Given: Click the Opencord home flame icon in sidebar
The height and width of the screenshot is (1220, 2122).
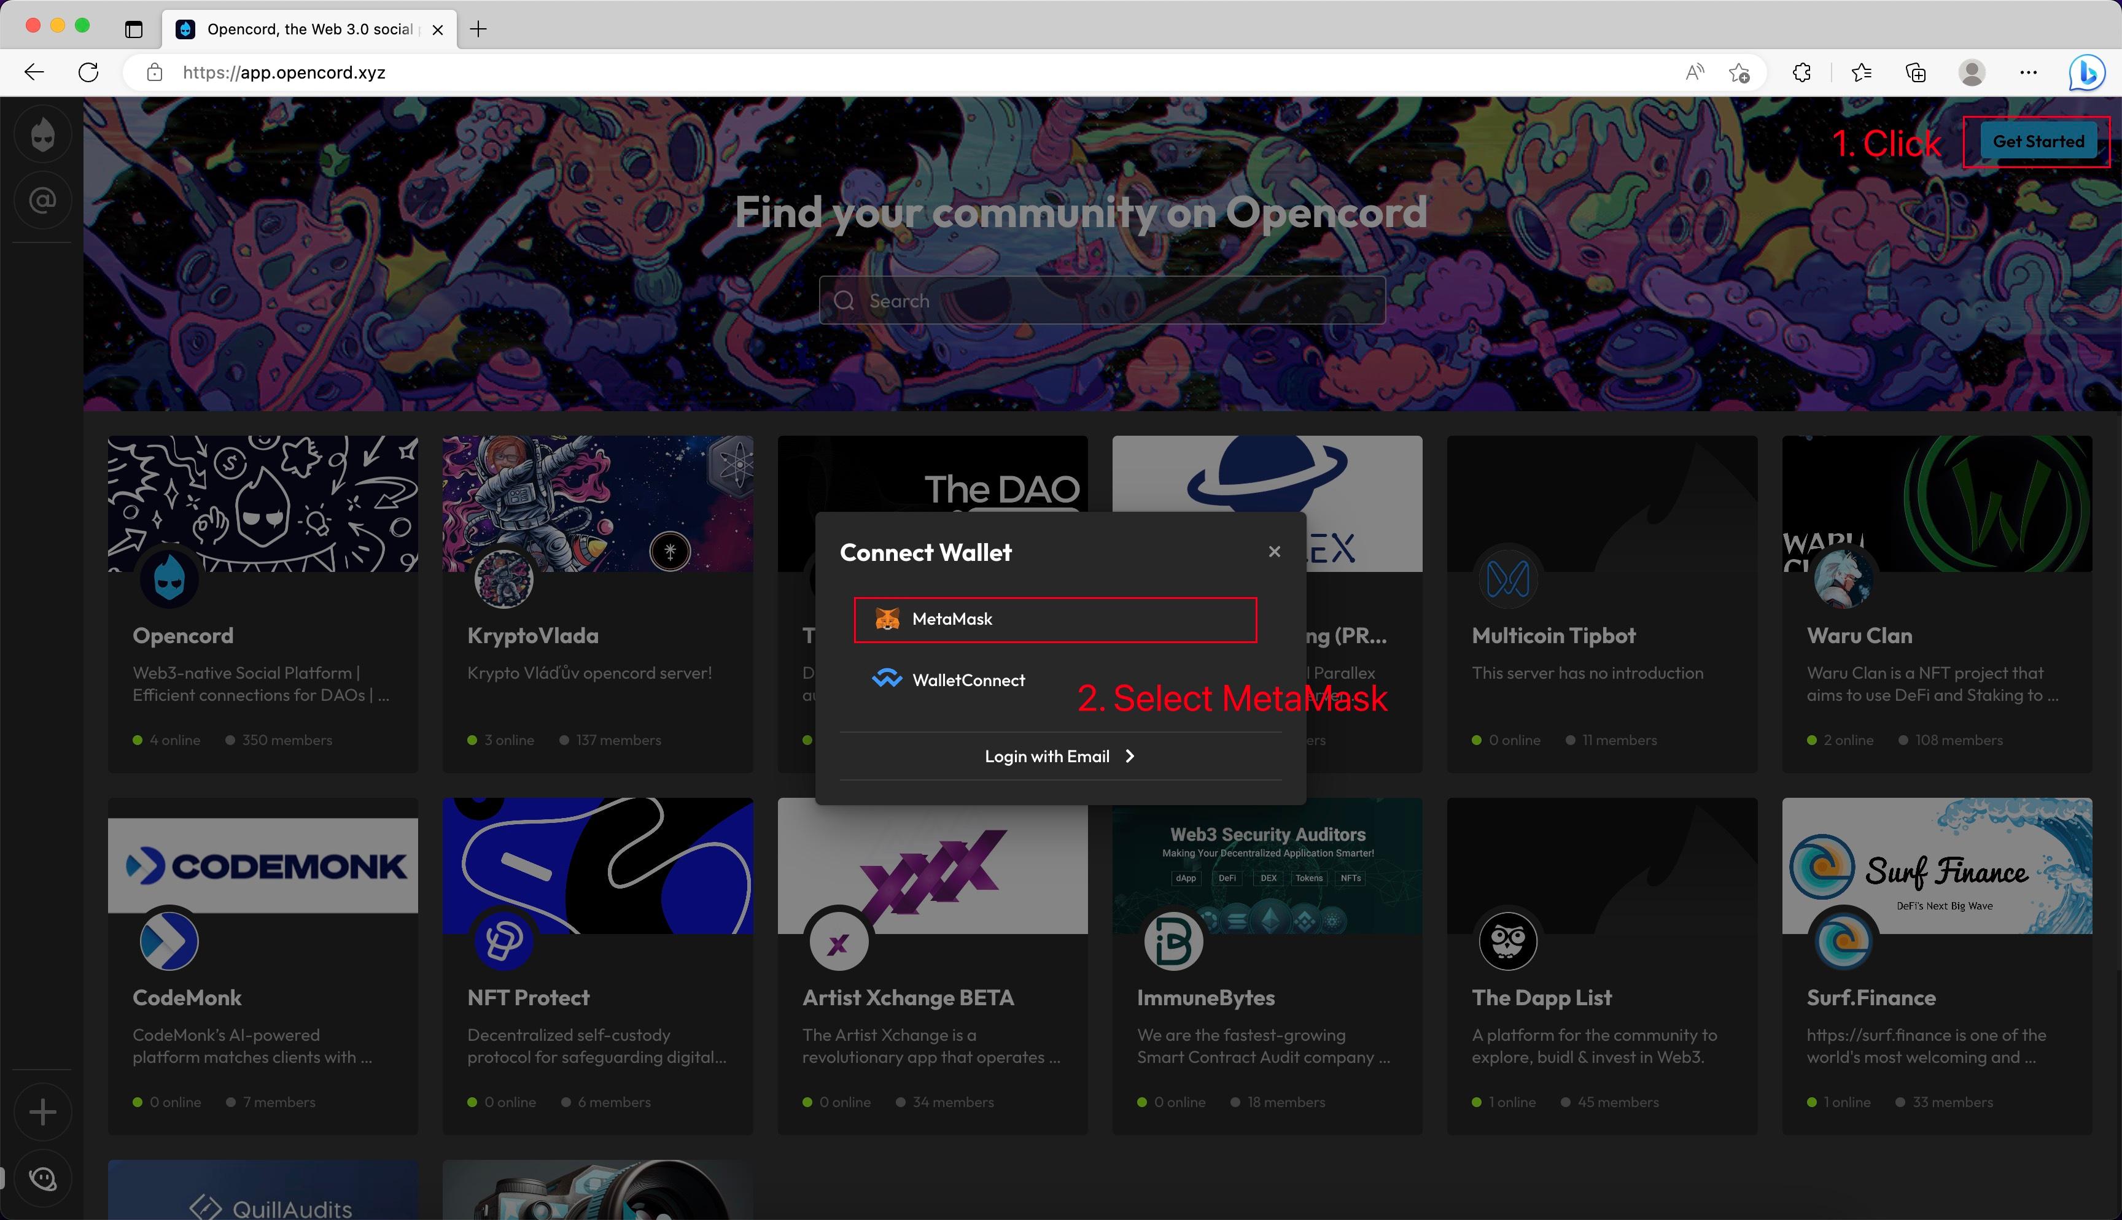Looking at the screenshot, I should (x=43, y=134).
